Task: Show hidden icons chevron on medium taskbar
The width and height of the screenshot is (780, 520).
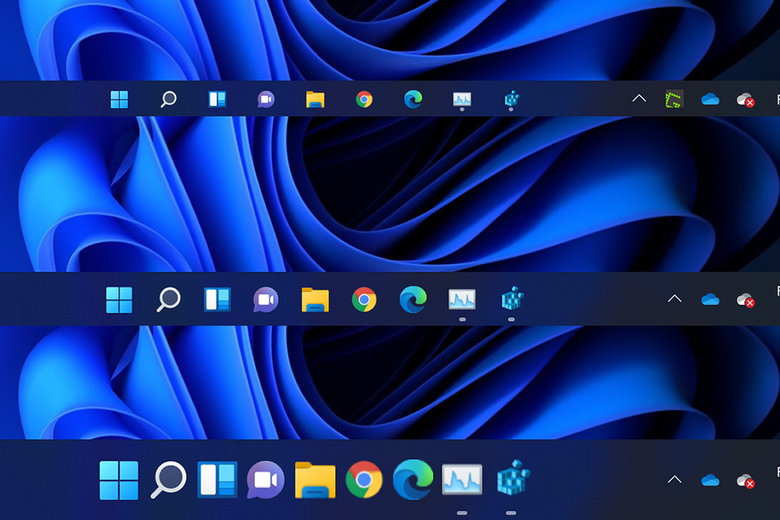Action: [x=675, y=299]
